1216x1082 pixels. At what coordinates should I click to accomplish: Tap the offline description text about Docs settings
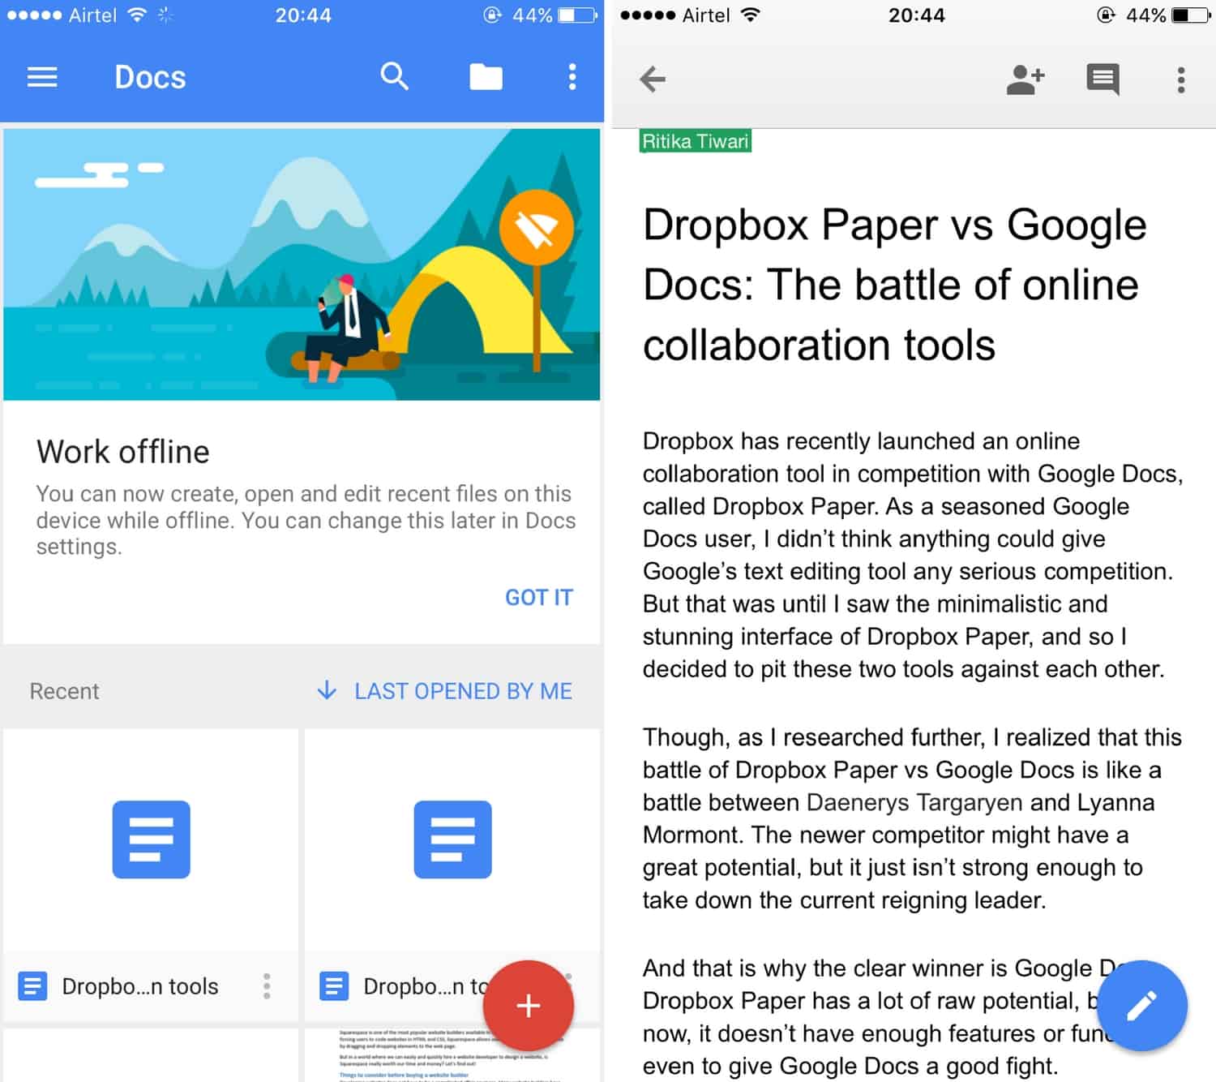point(306,520)
